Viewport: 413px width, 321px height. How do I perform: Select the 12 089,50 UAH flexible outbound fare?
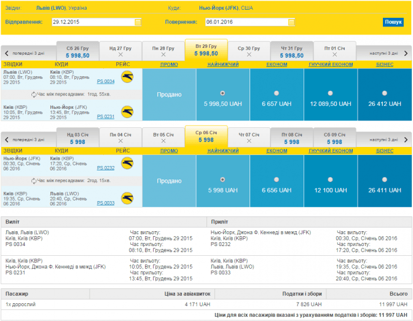click(330, 93)
